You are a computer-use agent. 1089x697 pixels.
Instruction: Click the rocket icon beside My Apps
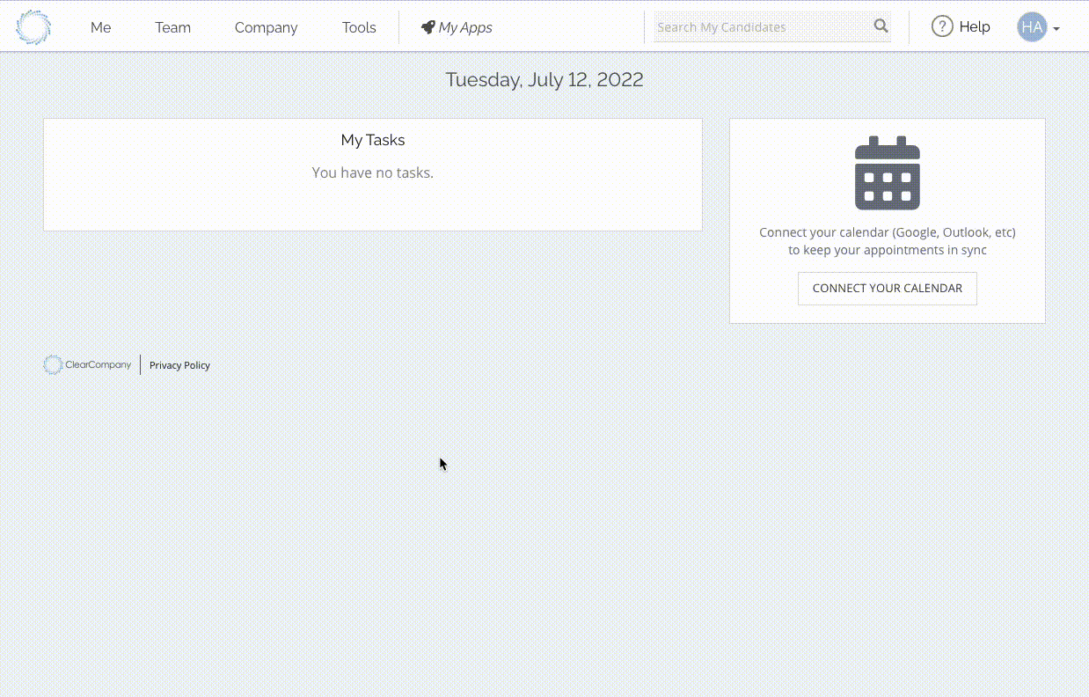428,27
